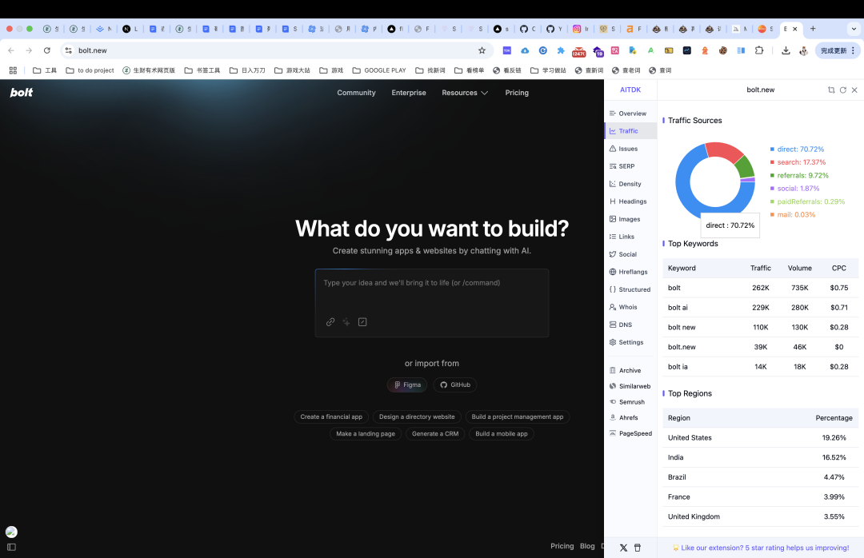Image resolution: width=864 pixels, height=558 pixels.
Task: Open the Hreflangs section in AITDK
Action: pyautogui.click(x=630, y=272)
